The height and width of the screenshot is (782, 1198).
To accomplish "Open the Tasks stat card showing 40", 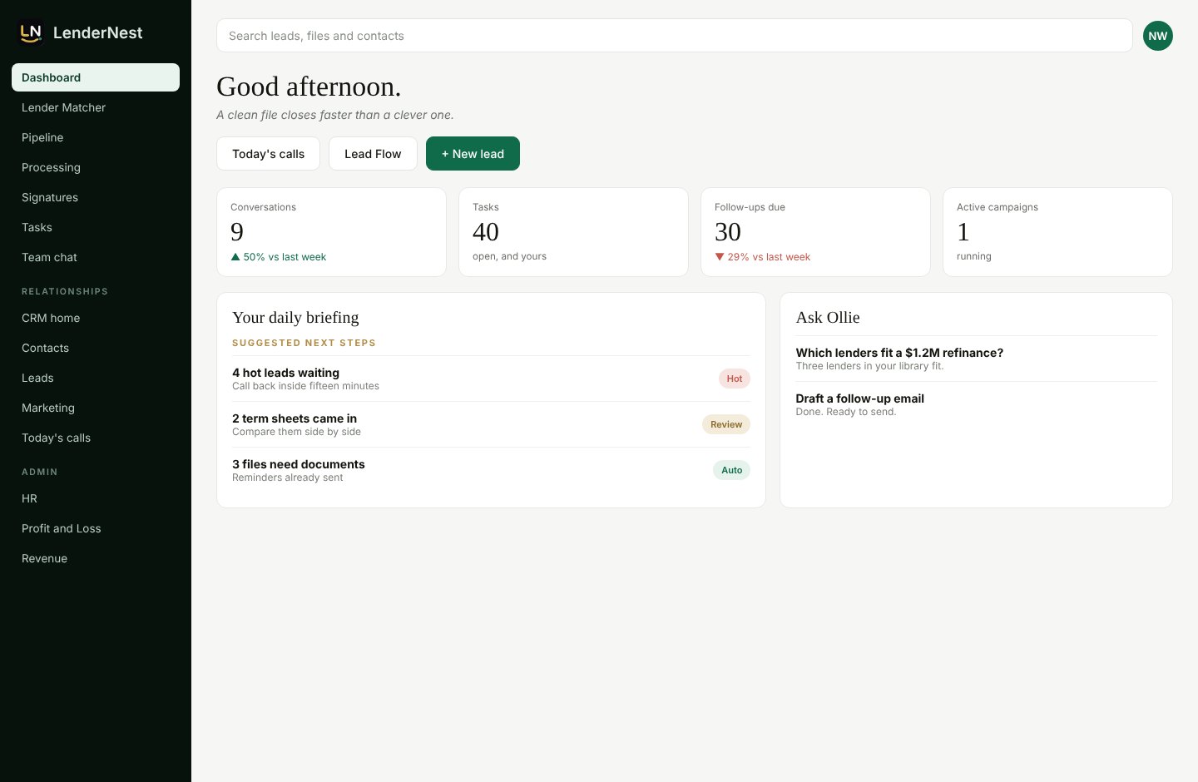I will point(573,232).
